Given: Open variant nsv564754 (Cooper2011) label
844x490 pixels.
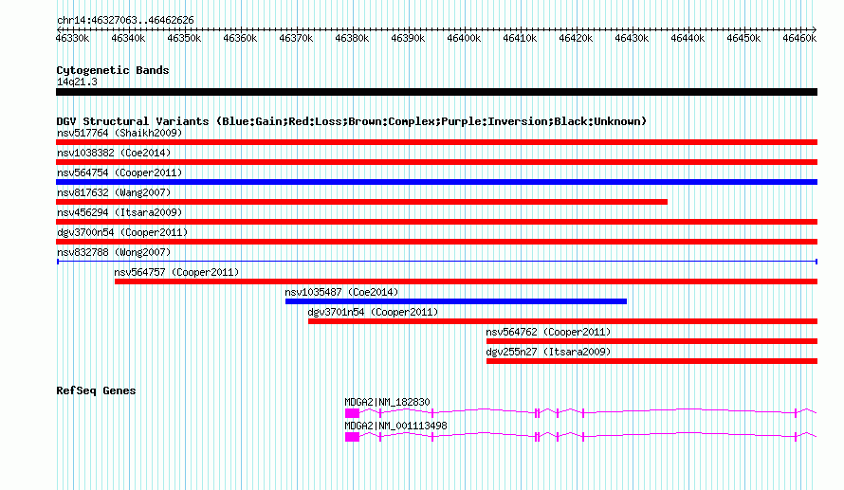Looking at the screenshot, I should pyautogui.click(x=119, y=172).
